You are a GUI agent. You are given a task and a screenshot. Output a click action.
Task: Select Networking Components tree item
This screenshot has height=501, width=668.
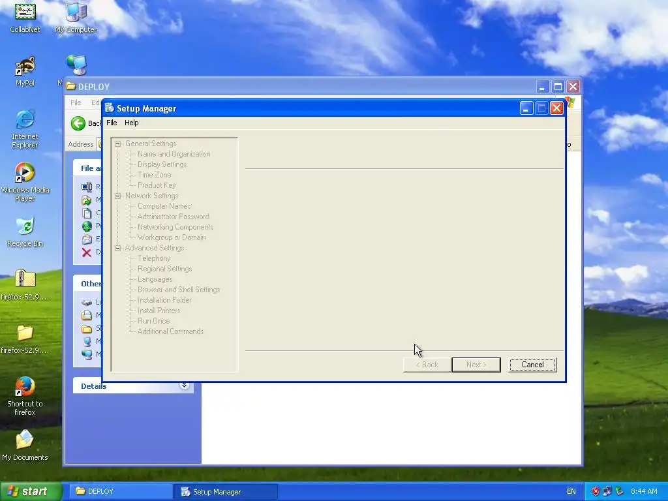click(x=175, y=227)
